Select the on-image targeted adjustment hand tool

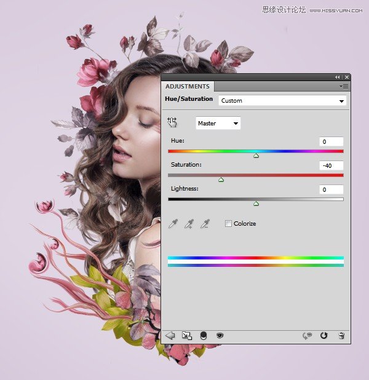[172, 123]
